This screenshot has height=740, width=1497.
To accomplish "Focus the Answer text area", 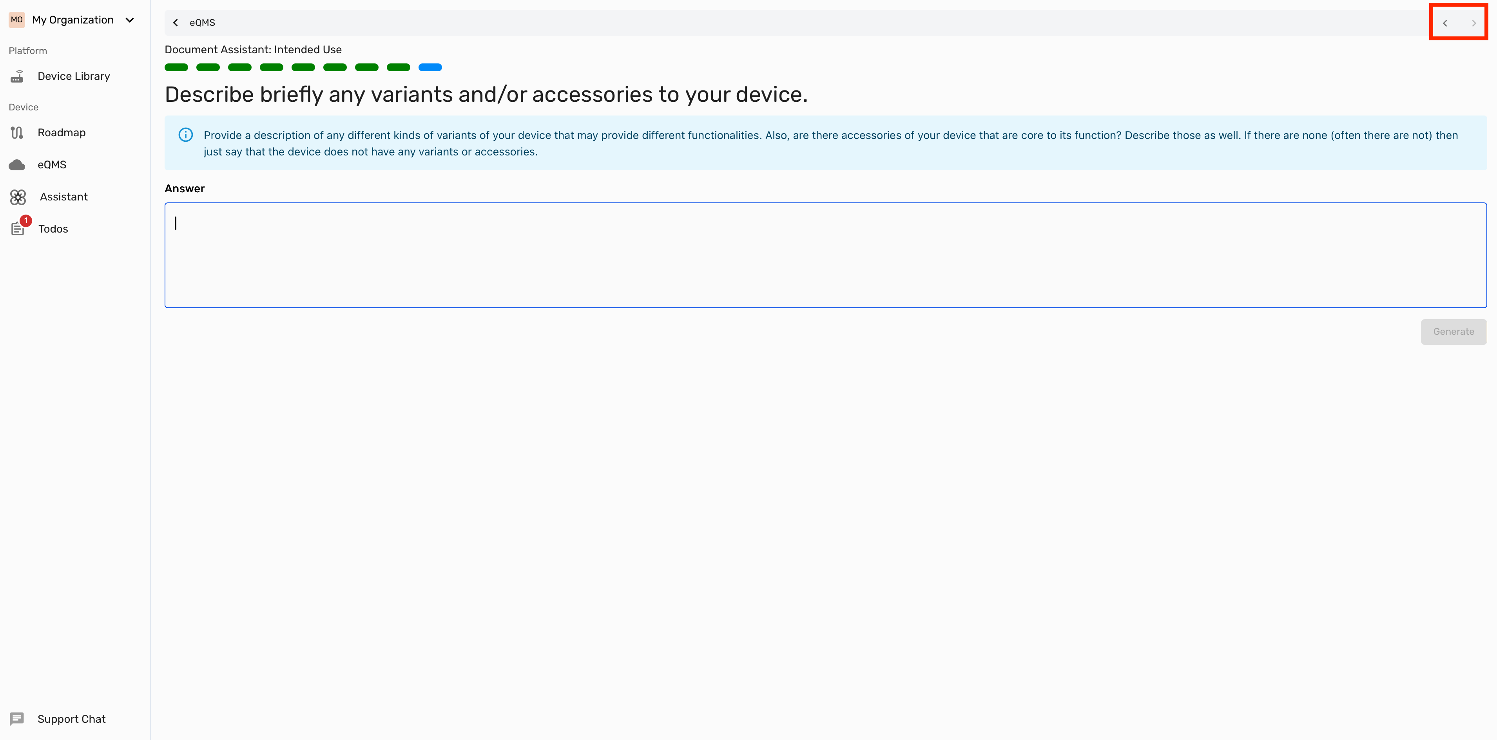I will click(x=825, y=255).
